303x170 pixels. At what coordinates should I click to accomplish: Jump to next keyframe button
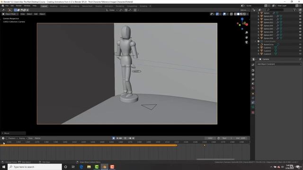(x=130, y=138)
